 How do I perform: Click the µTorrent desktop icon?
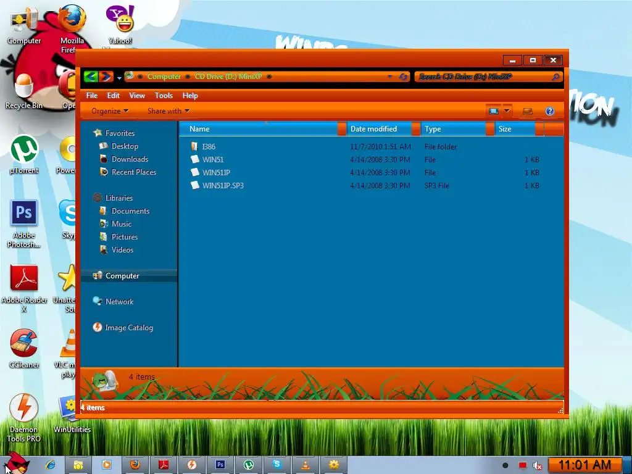(x=24, y=155)
